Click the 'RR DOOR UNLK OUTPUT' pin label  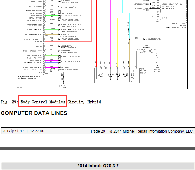pyautogui.click(x=34, y=34)
